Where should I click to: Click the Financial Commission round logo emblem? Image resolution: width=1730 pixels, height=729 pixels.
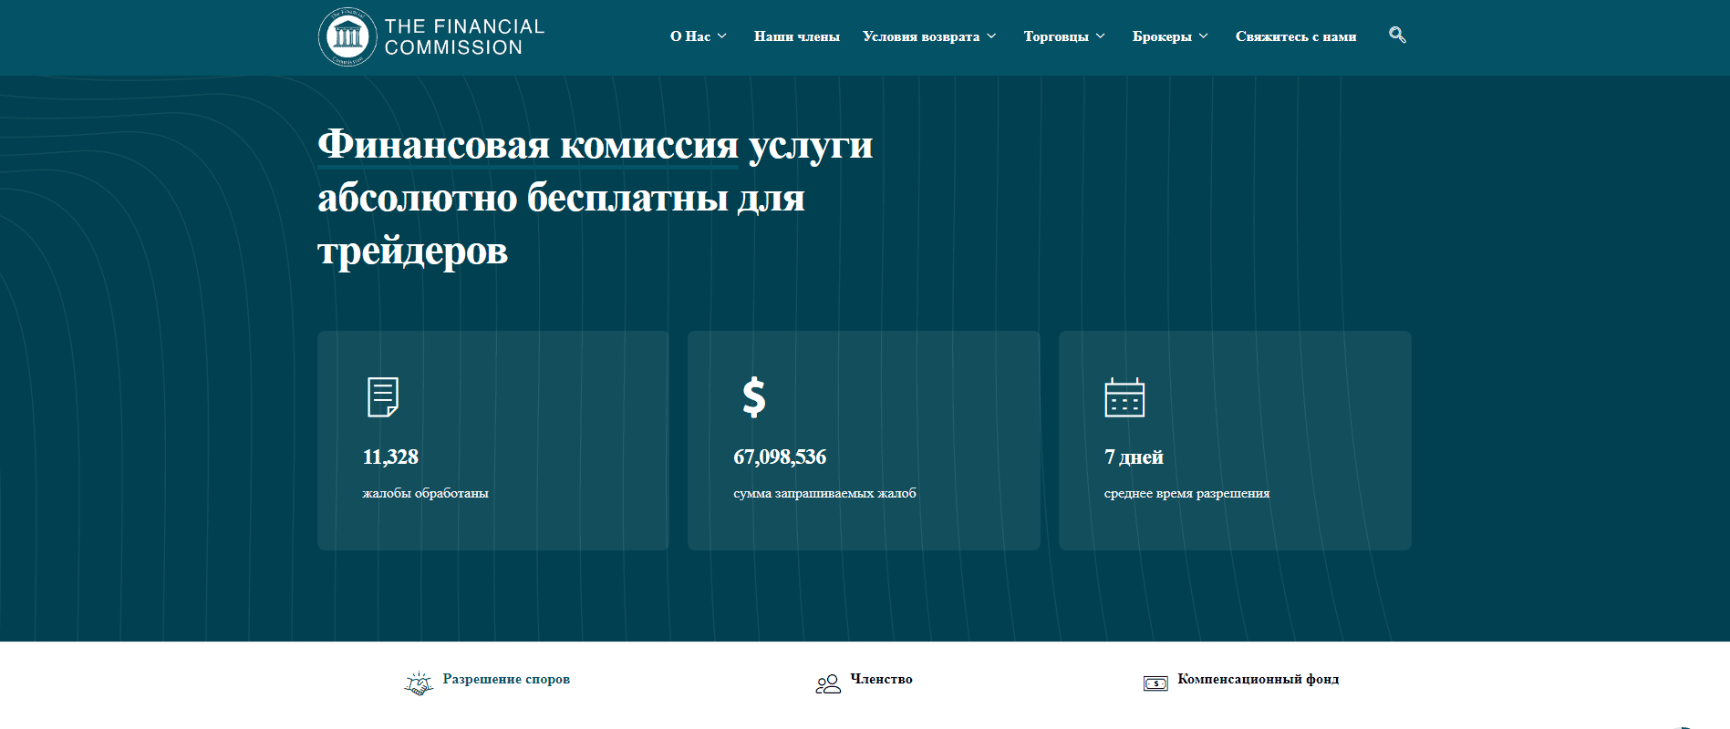click(347, 37)
